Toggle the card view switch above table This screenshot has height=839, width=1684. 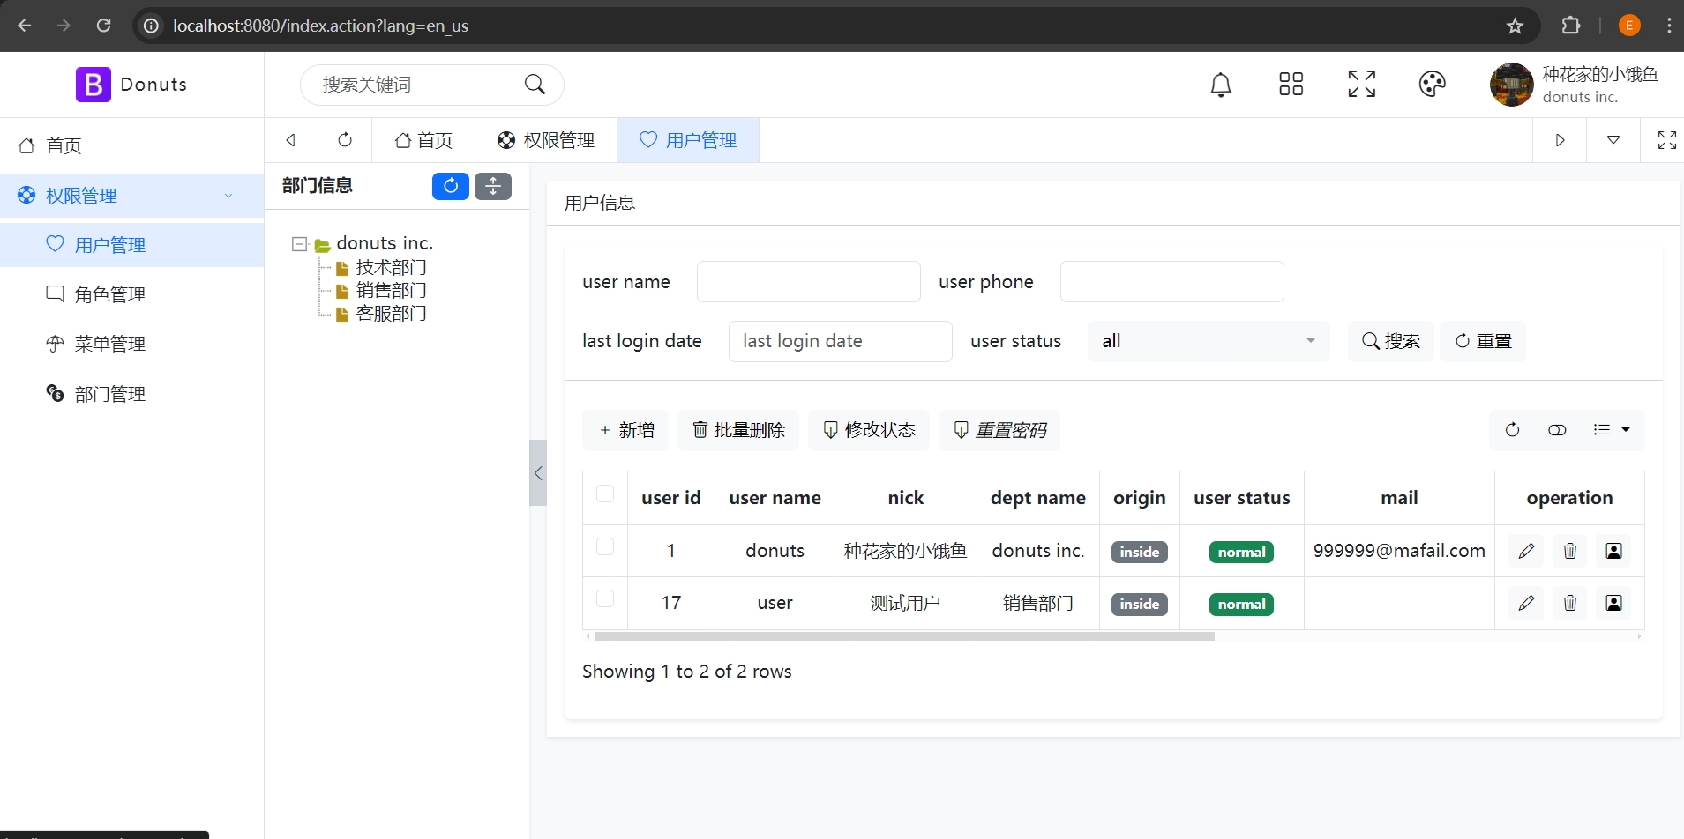(1557, 430)
